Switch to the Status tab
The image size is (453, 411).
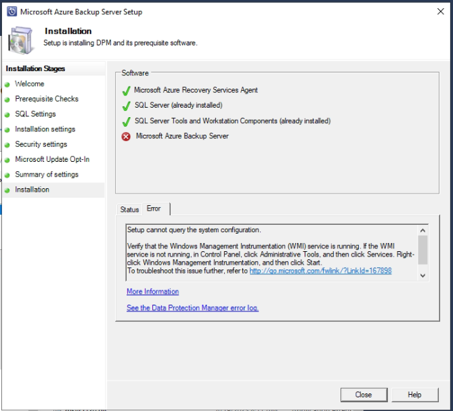[129, 209]
